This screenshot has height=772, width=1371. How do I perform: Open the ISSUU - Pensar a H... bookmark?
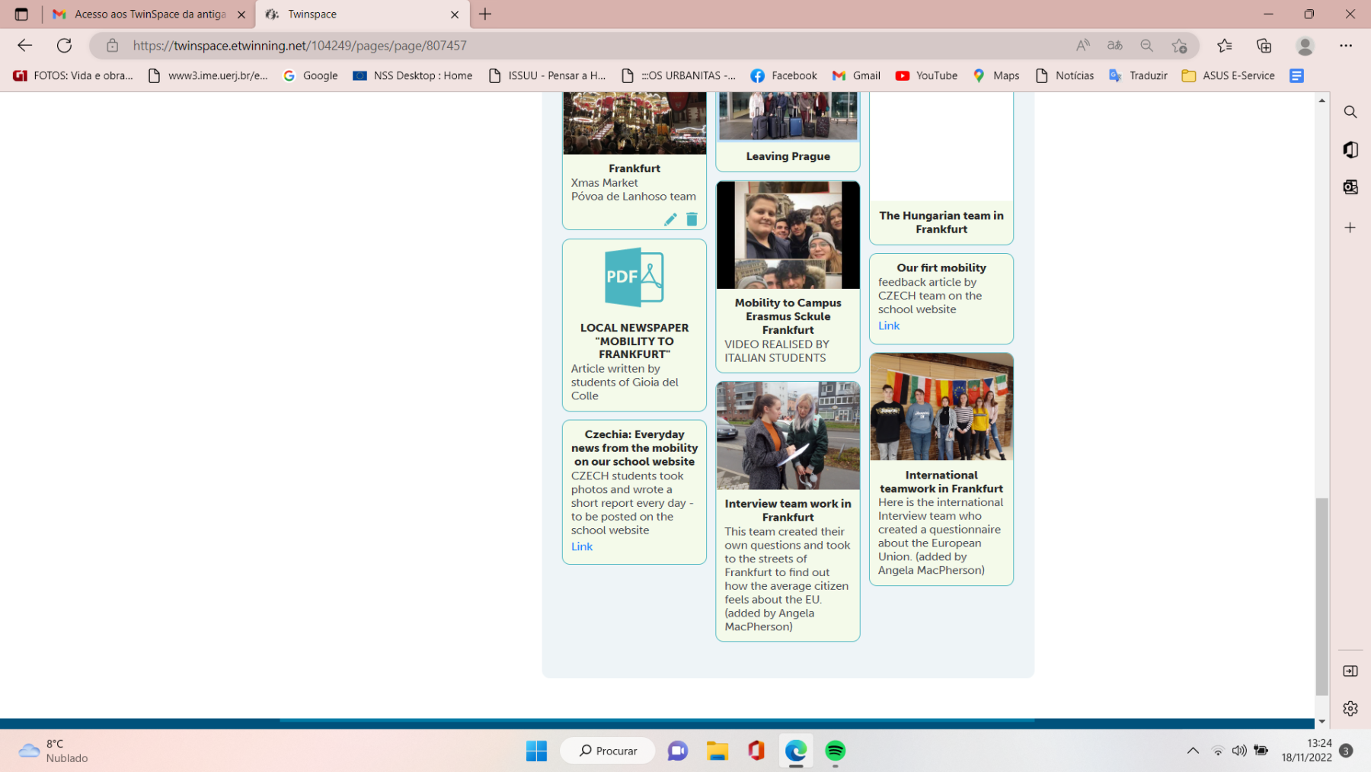[547, 75]
